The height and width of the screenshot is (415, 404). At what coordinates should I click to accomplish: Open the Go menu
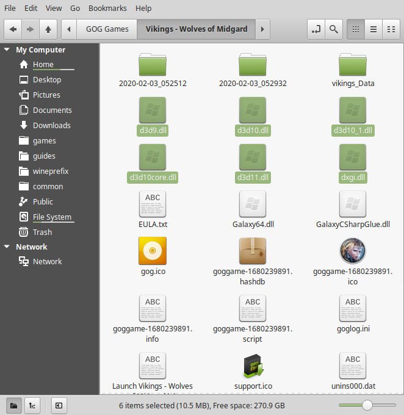pyautogui.click(x=75, y=8)
